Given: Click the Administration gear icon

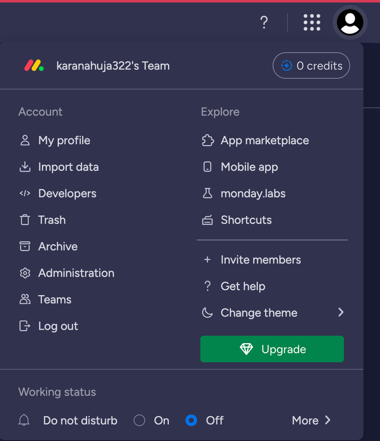Looking at the screenshot, I should (25, 273).
